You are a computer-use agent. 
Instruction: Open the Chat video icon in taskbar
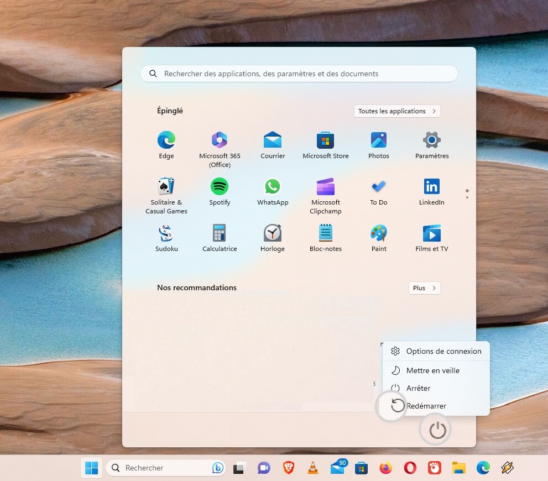(x=264, y=468)
